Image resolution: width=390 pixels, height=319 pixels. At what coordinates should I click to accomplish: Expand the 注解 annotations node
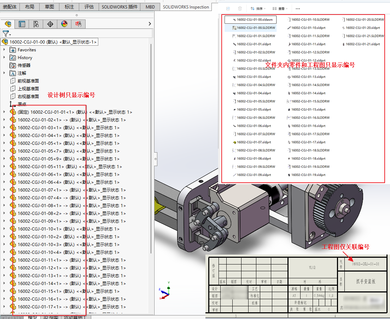(x=4, y=73)
